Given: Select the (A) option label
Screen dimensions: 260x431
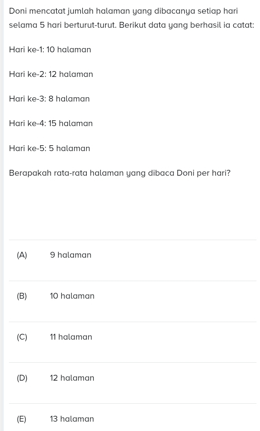Looking at the screenshot, I should coord(22,255).
